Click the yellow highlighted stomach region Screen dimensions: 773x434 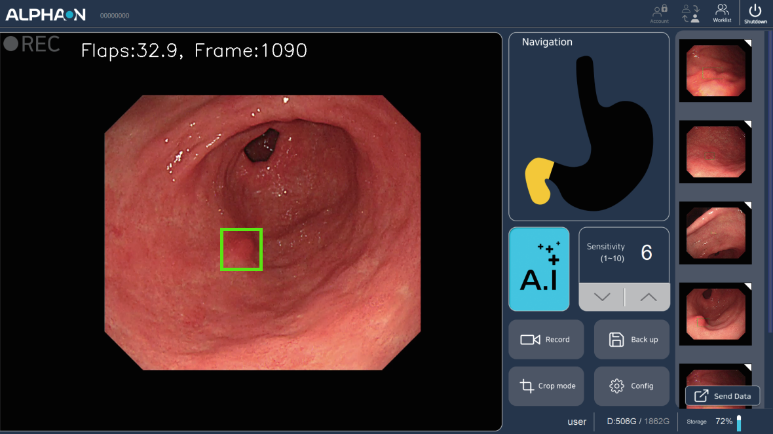click(539, 181)
